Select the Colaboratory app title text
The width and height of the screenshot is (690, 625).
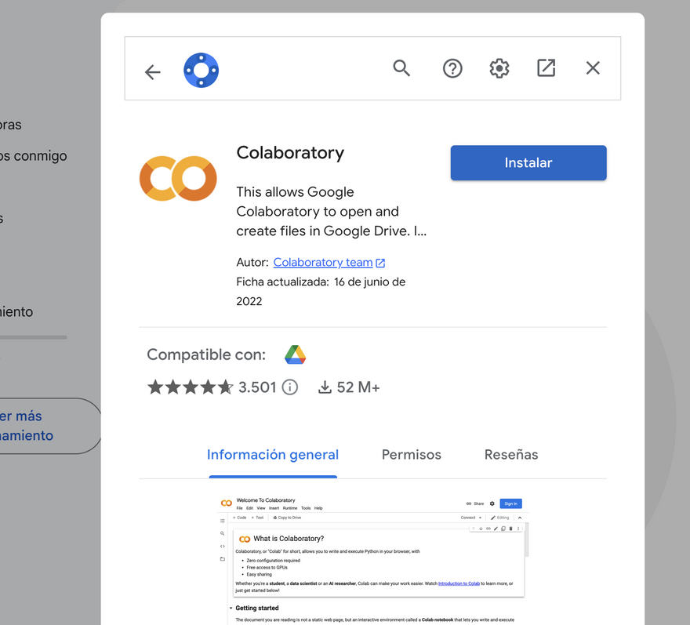pos(290,153)
